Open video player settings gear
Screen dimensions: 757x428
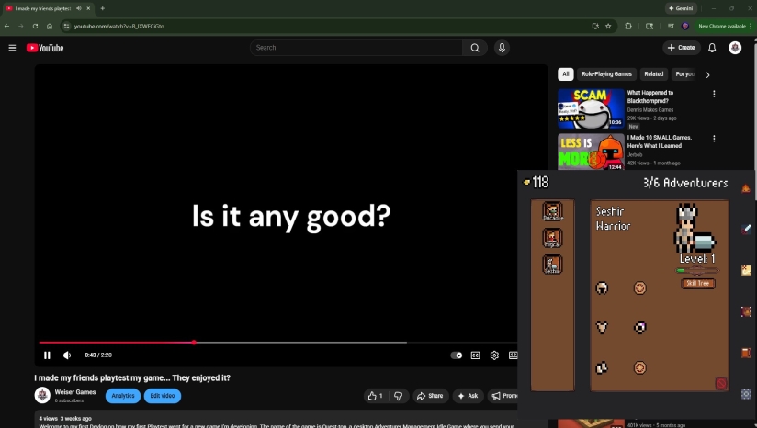(494, 355)
